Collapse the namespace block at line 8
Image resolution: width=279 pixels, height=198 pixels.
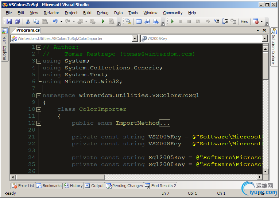pos(39,96)
